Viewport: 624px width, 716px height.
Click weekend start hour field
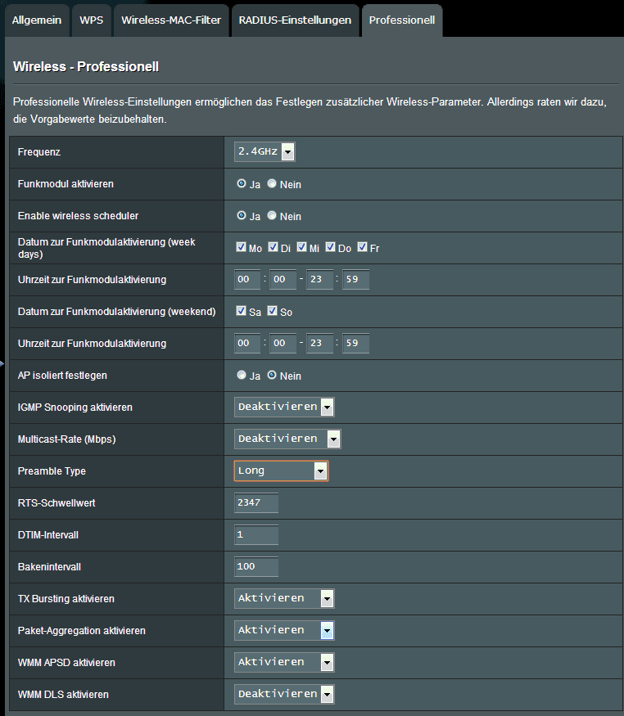pos(247,344)
